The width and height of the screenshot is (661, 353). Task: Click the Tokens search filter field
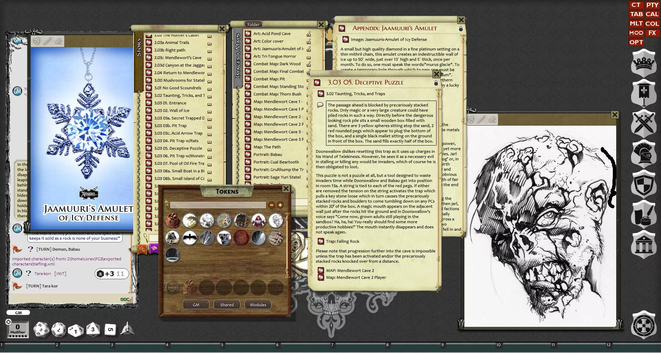(218, 205)
